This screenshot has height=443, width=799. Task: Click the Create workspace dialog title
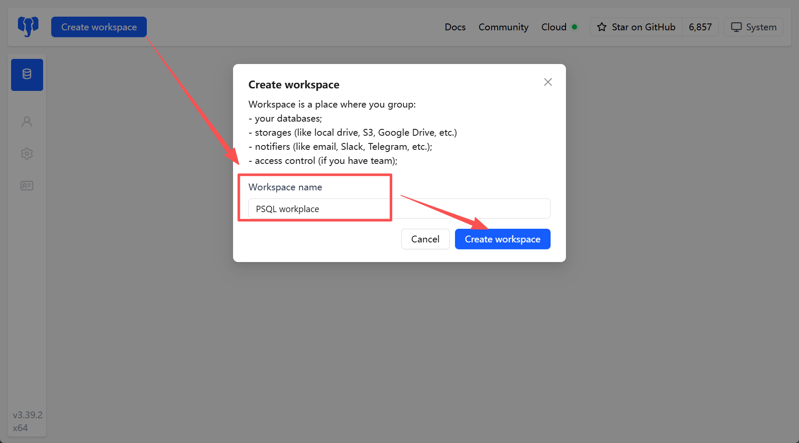tap(294, 85)
